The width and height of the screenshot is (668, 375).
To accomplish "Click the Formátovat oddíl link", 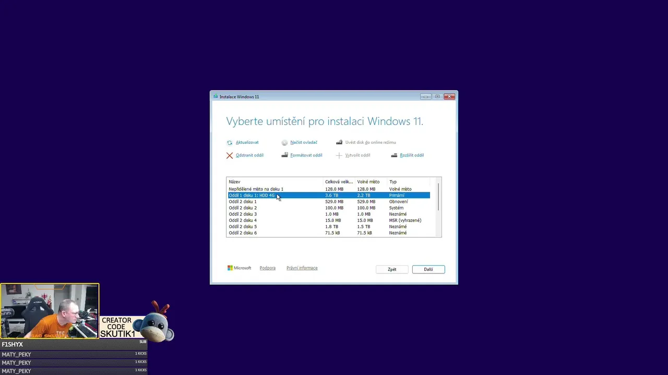I will click(x=306, y=155).
